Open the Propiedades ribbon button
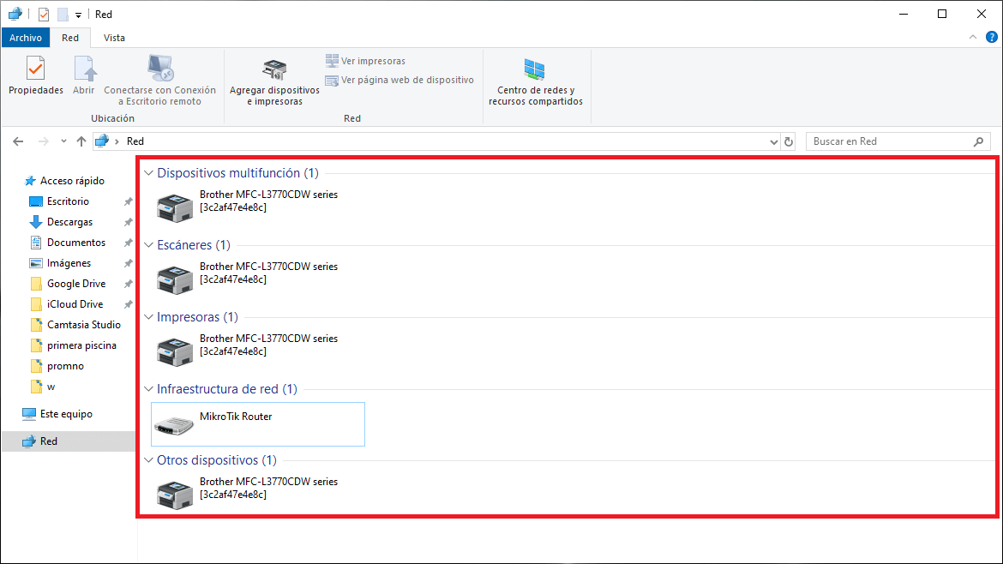Image resolution: width=1003 pixels, height=564 pixels. (36, 75)
